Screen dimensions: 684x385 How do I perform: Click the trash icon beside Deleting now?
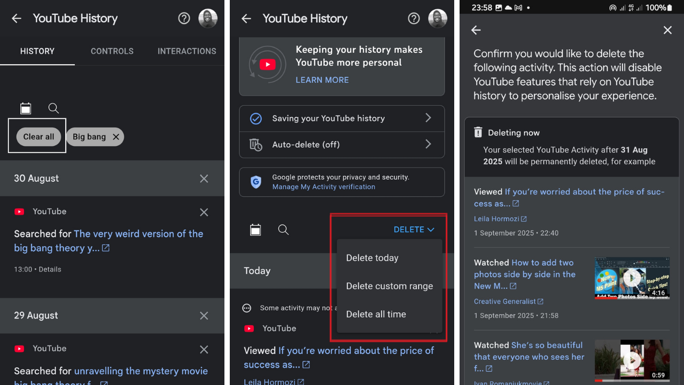click(477, 132)
